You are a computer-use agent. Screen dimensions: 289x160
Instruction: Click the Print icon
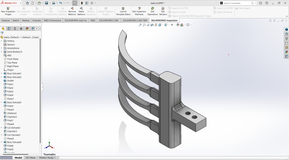(54, 3)
